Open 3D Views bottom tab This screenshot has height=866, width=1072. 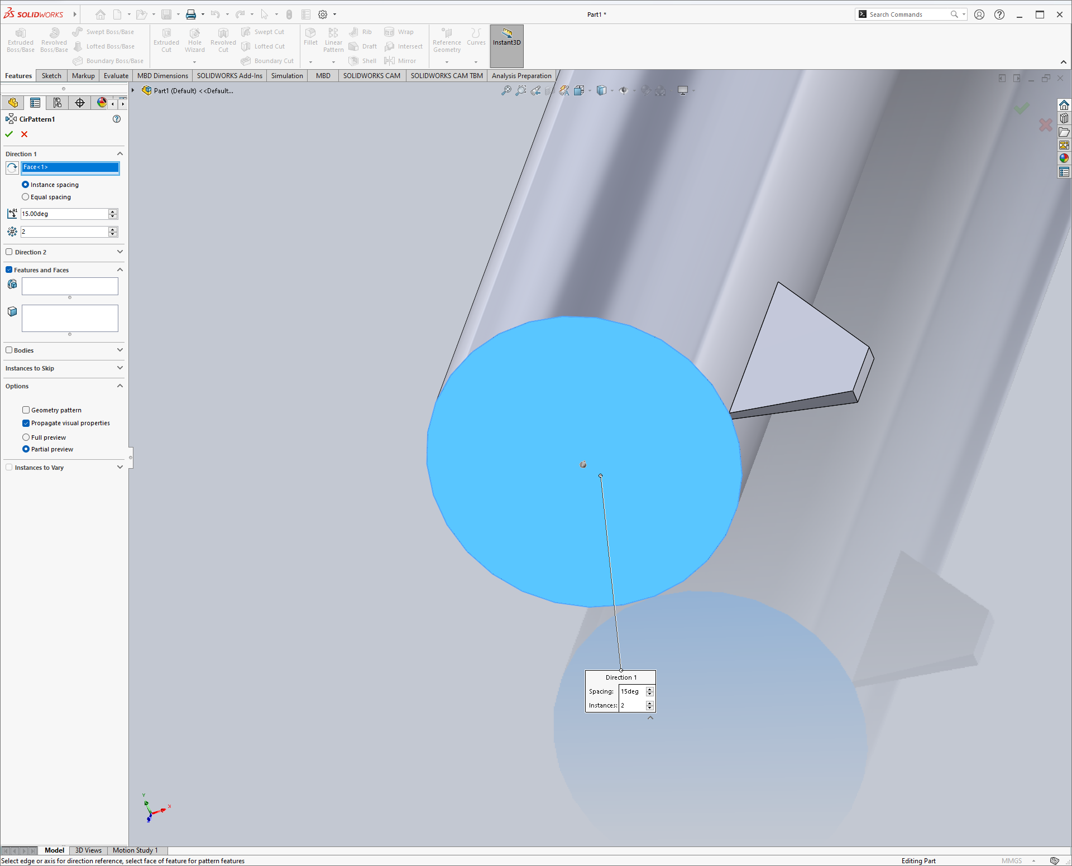point(88,850)
